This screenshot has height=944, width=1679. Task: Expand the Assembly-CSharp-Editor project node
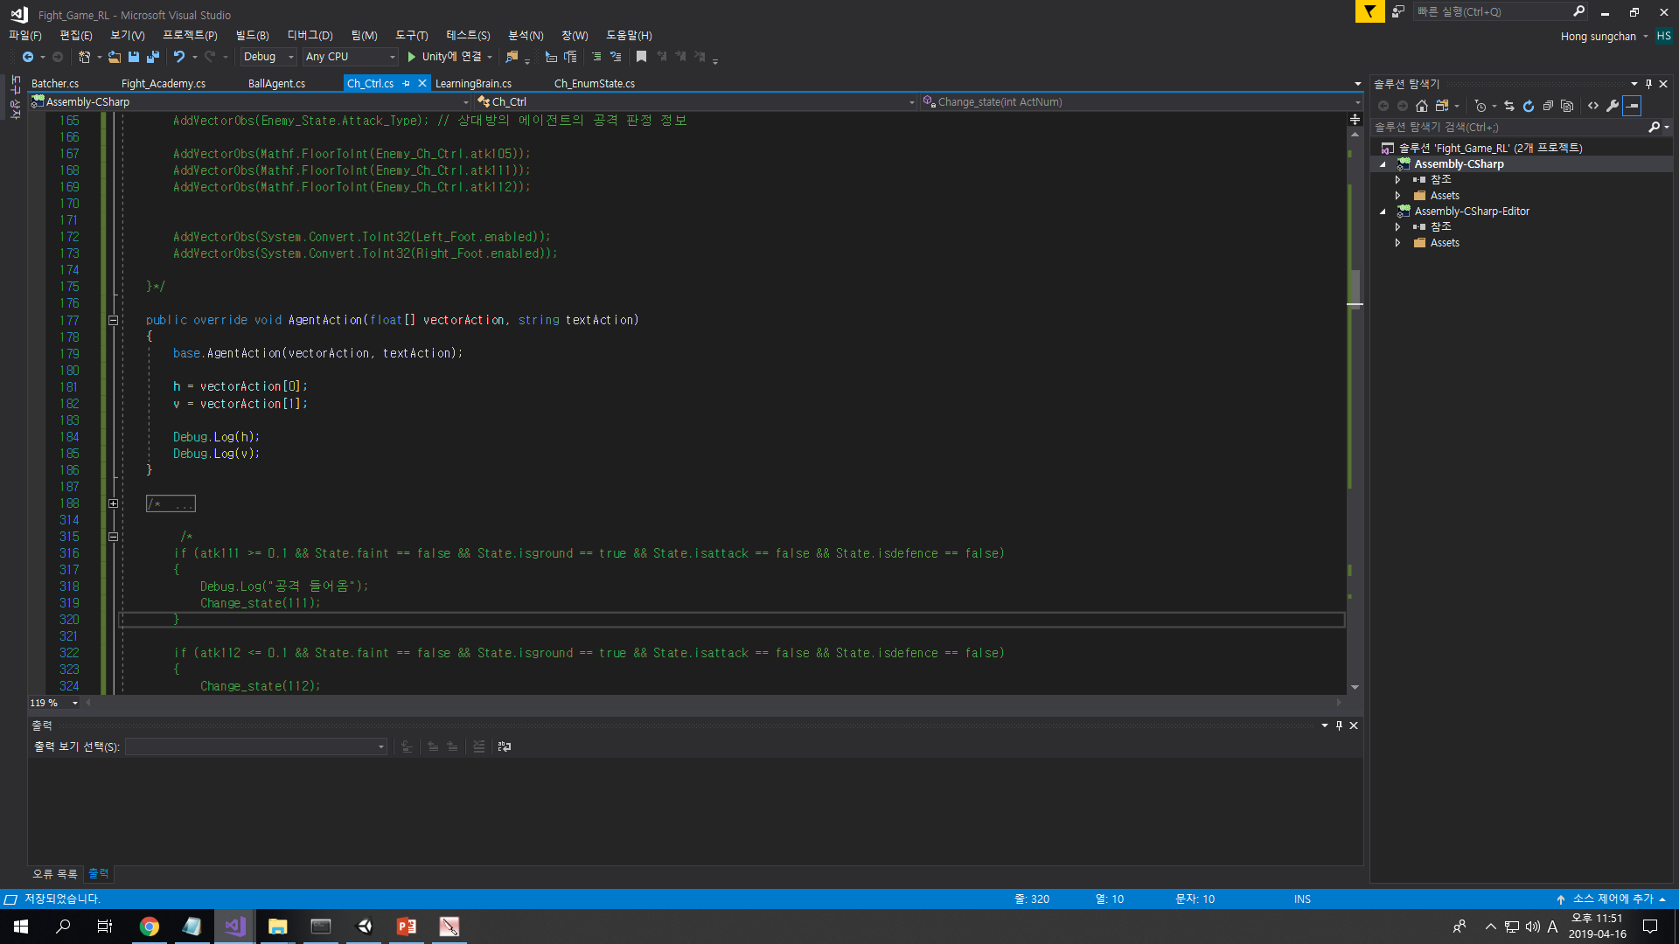1383,211
